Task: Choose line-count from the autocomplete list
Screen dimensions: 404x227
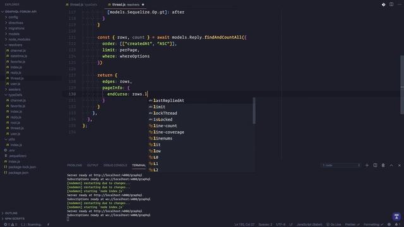Action: point(201,126)
